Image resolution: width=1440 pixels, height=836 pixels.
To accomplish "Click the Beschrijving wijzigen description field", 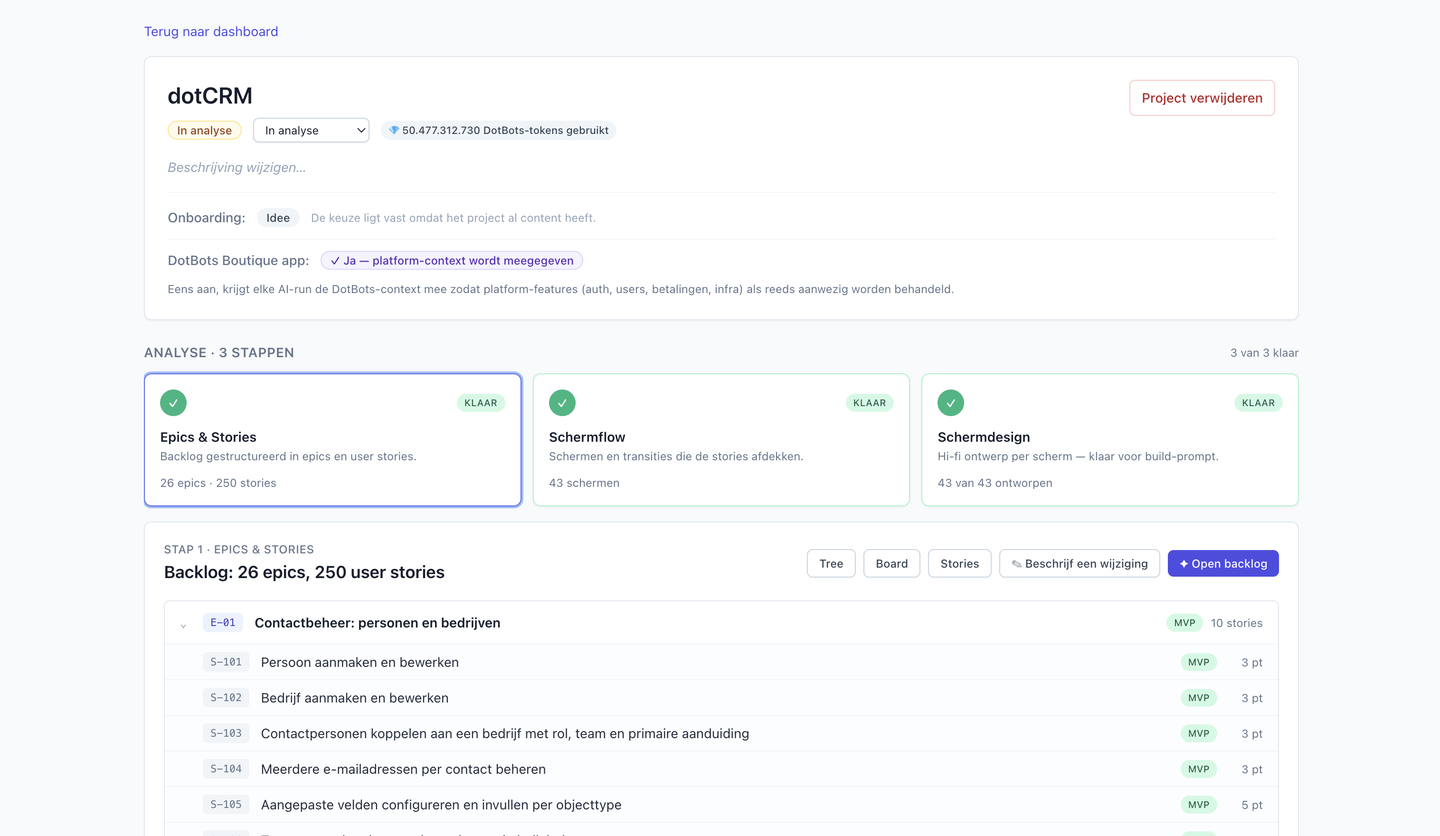I will tap(237, 167).
